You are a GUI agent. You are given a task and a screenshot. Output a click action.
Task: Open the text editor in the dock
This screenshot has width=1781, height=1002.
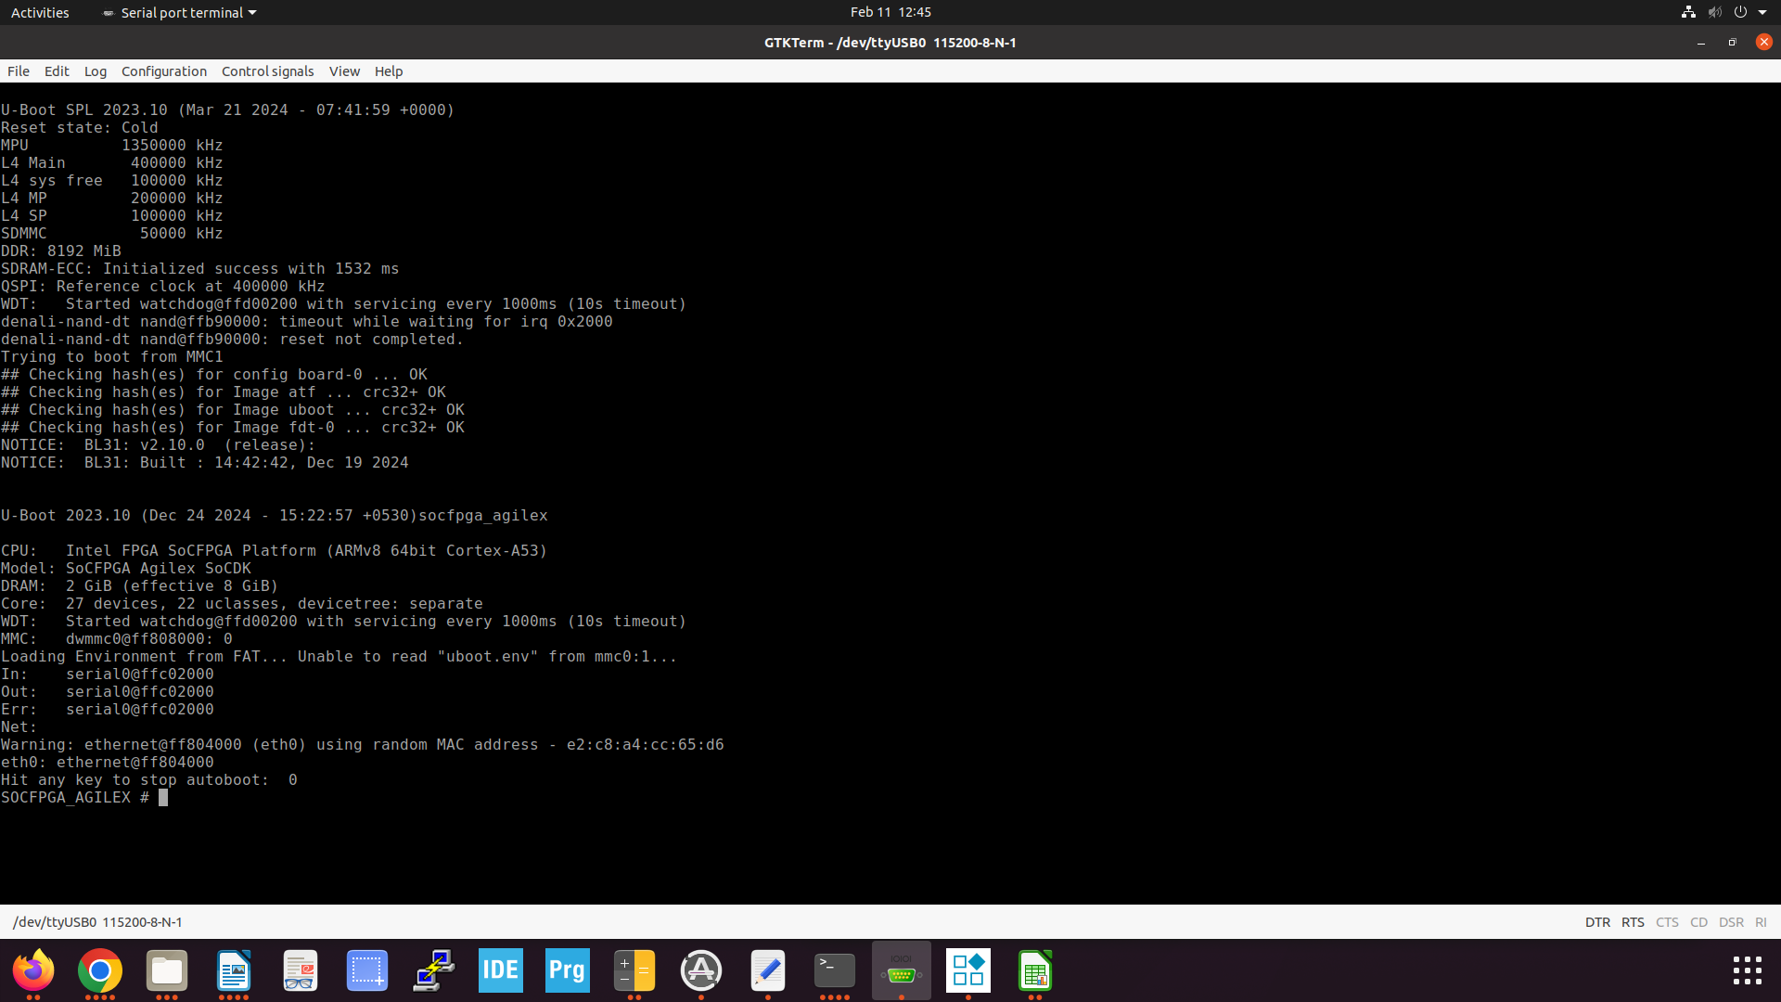click(768, 970)
